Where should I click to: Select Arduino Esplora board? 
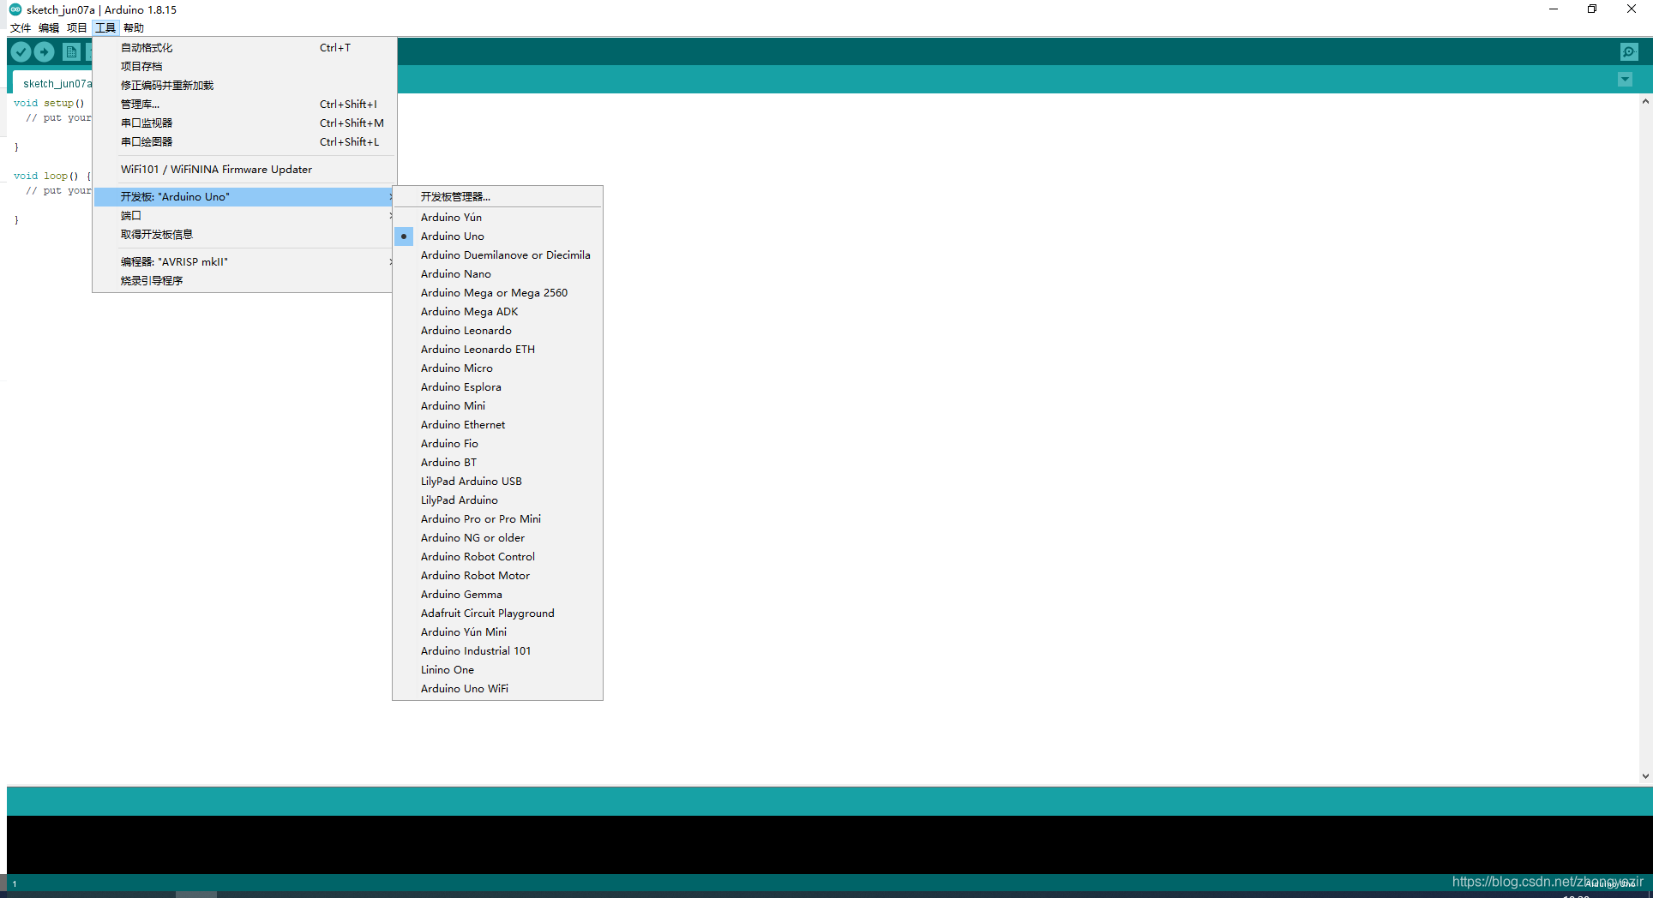(x=497, y=386)
